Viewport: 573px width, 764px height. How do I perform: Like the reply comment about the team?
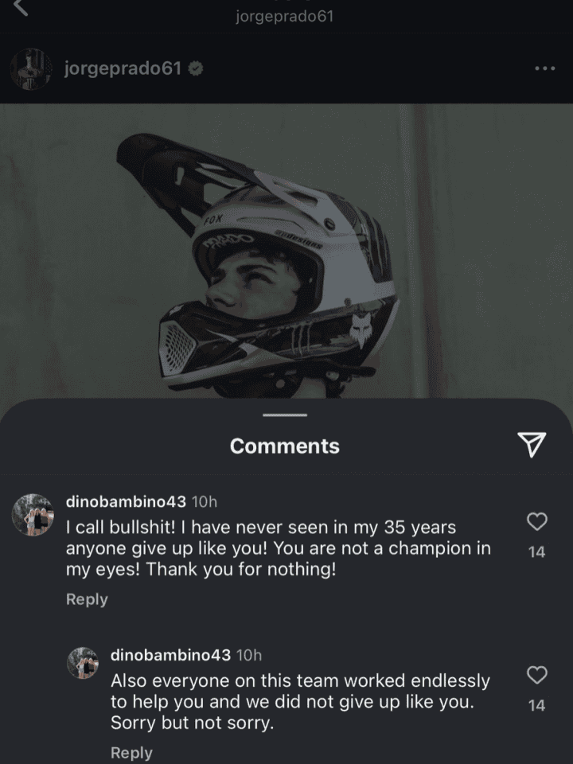tap(537, 676)
